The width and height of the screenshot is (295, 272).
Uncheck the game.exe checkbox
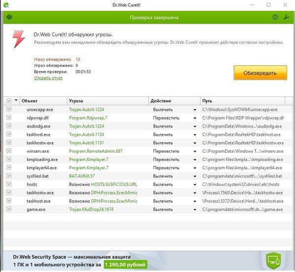point(9,209)
